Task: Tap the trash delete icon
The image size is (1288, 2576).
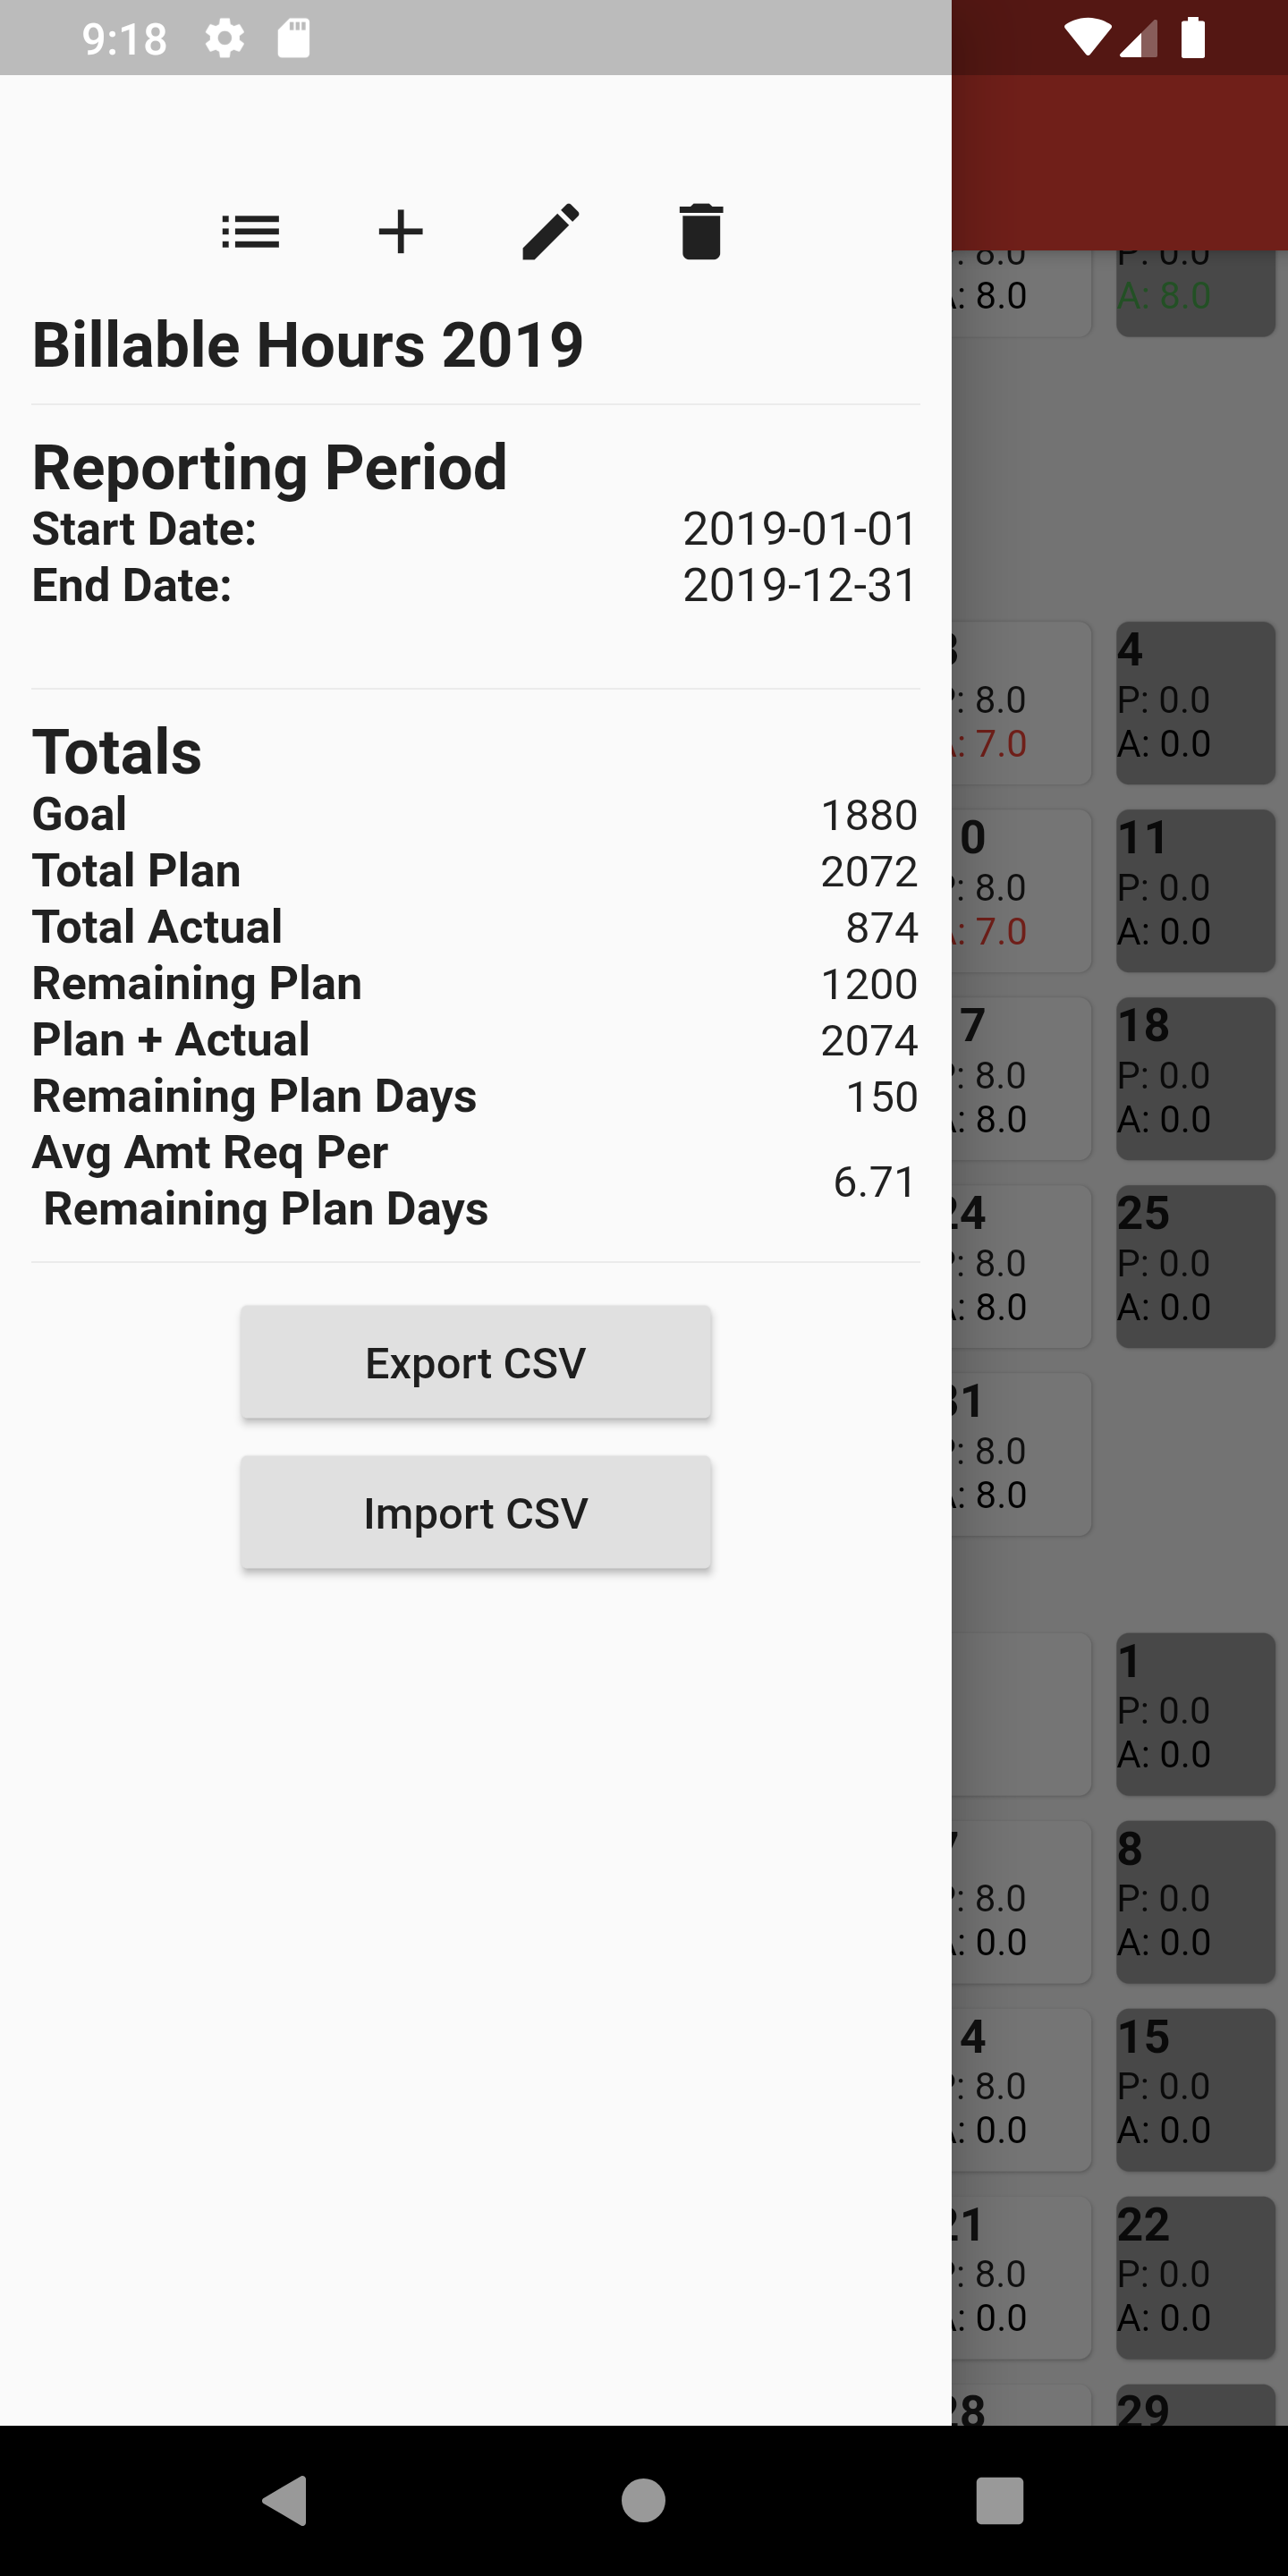Action: tap(701, 232)
